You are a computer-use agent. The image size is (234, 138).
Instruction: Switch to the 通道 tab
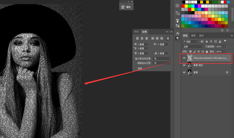click(x=193, y=36)
